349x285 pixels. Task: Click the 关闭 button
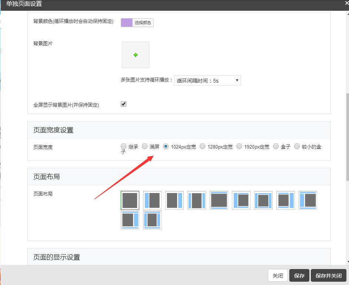278,276
